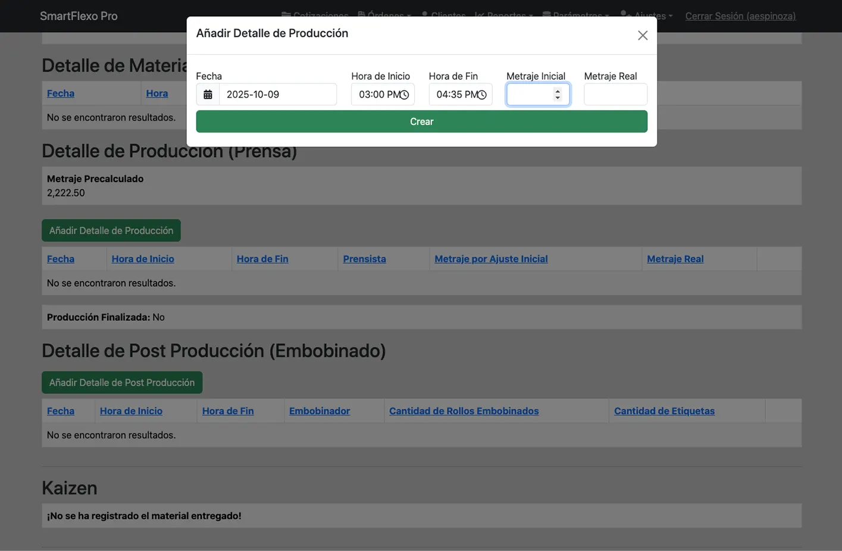Screen dimensions: 842x551
Task: Sort by the Embobinador column header
Action: tap(319, 411)
